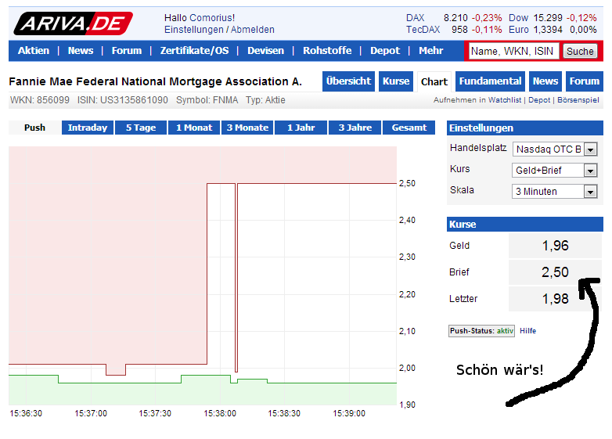Click the Name, WKN, ISIN search field

tap(513, 51)
